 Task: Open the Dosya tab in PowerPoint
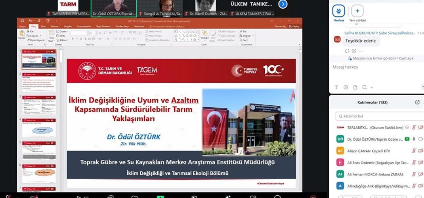pyautogui.click(x=23, y=27)
